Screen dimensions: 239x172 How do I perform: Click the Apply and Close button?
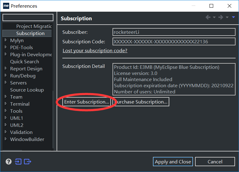pyautogui.click(x=173, y=162)
